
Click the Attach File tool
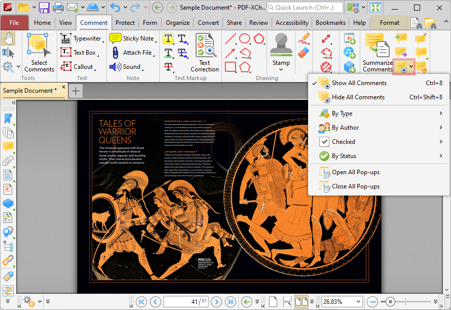pos(133,53)
